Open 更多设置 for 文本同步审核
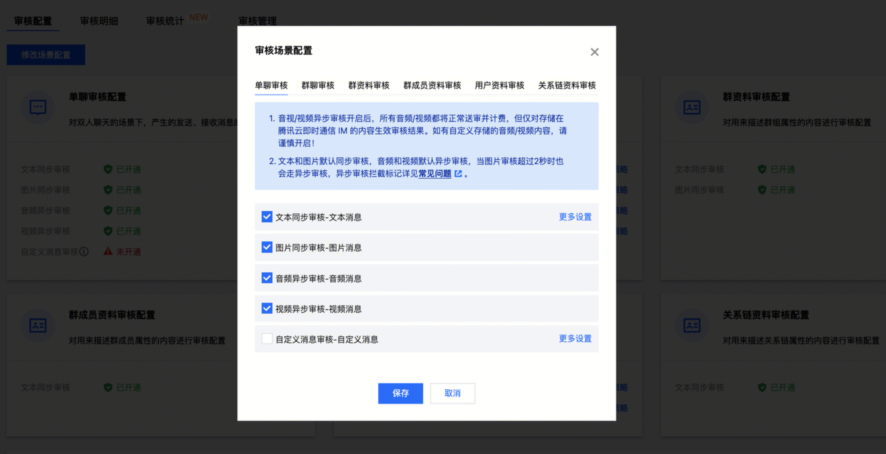Viewport: 886px width, 454px height. click(x=575, y=217)
